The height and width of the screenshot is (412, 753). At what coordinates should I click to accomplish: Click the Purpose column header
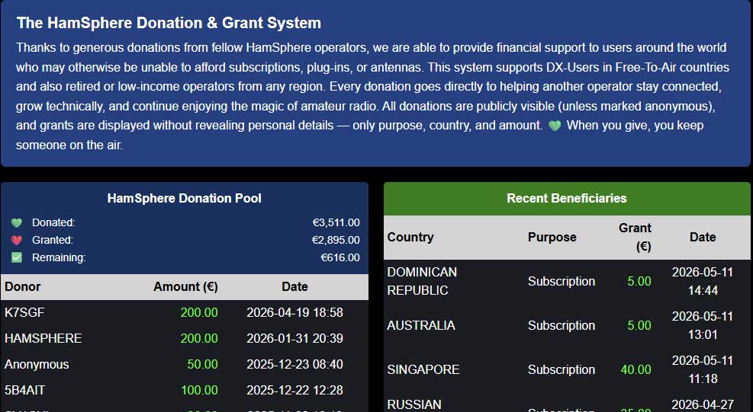552,238
